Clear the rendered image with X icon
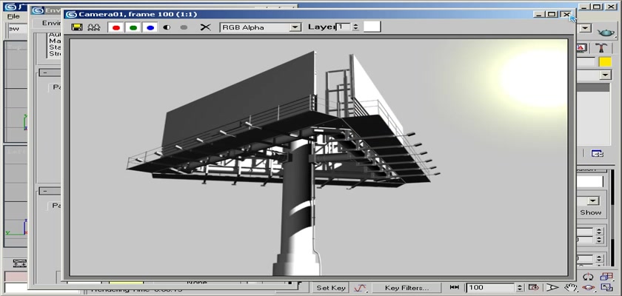Viewport: 622px width, 296px height. 205,27
